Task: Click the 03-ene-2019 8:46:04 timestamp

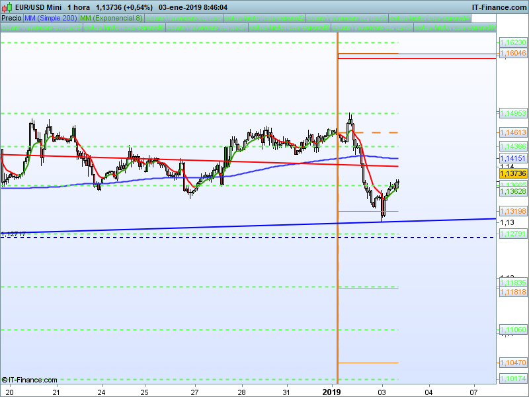Action: (193, 7)
